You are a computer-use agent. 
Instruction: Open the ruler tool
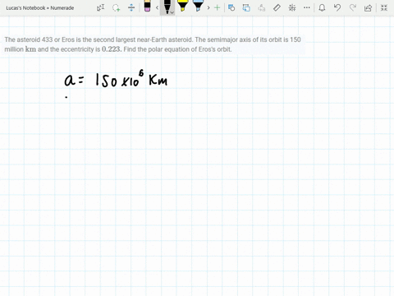point(277,7)
